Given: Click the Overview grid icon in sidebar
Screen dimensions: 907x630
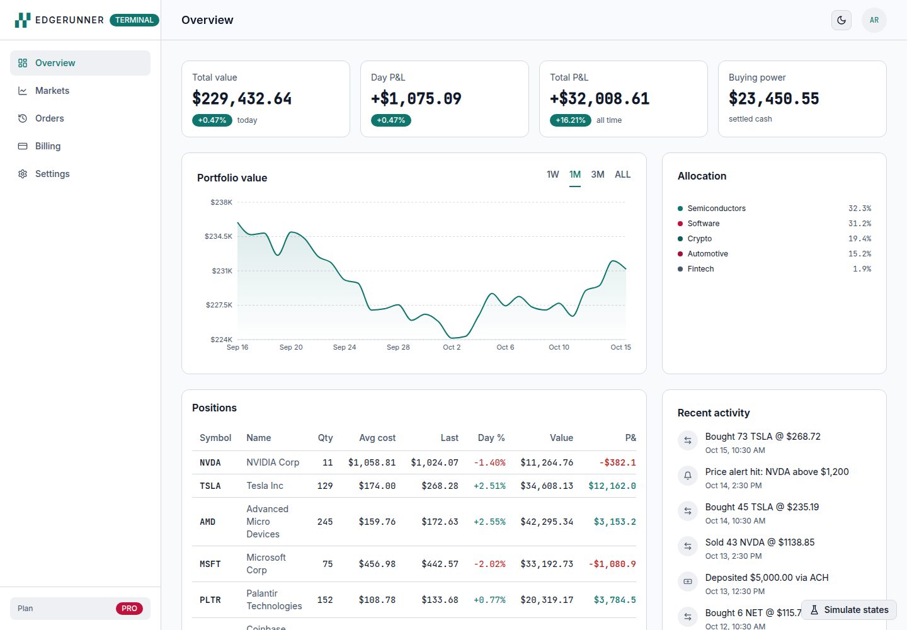Looking at the screenshot, I should (x=23, y=63).
